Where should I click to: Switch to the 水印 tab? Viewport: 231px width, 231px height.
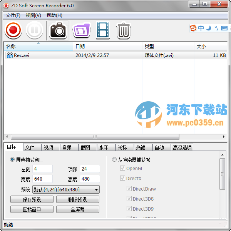click(x=106, y=147)
